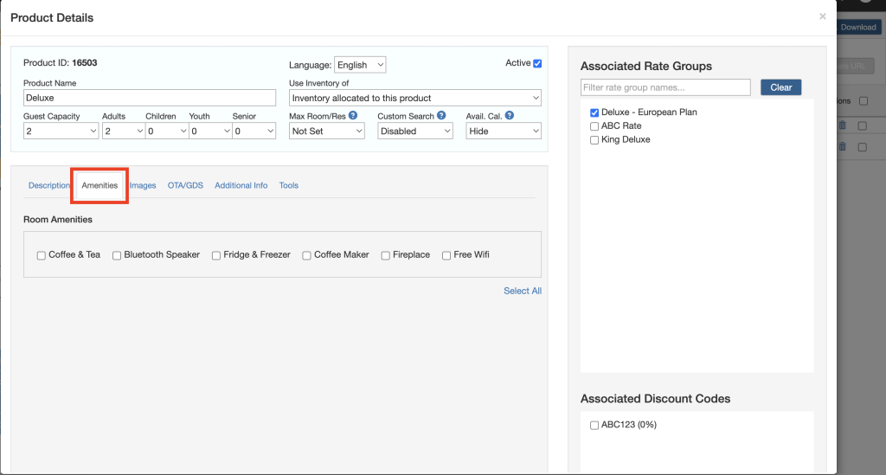Open the Use Inventory of dropdown
This screenshot has height=475, width=886.
(x=415, y=98)
